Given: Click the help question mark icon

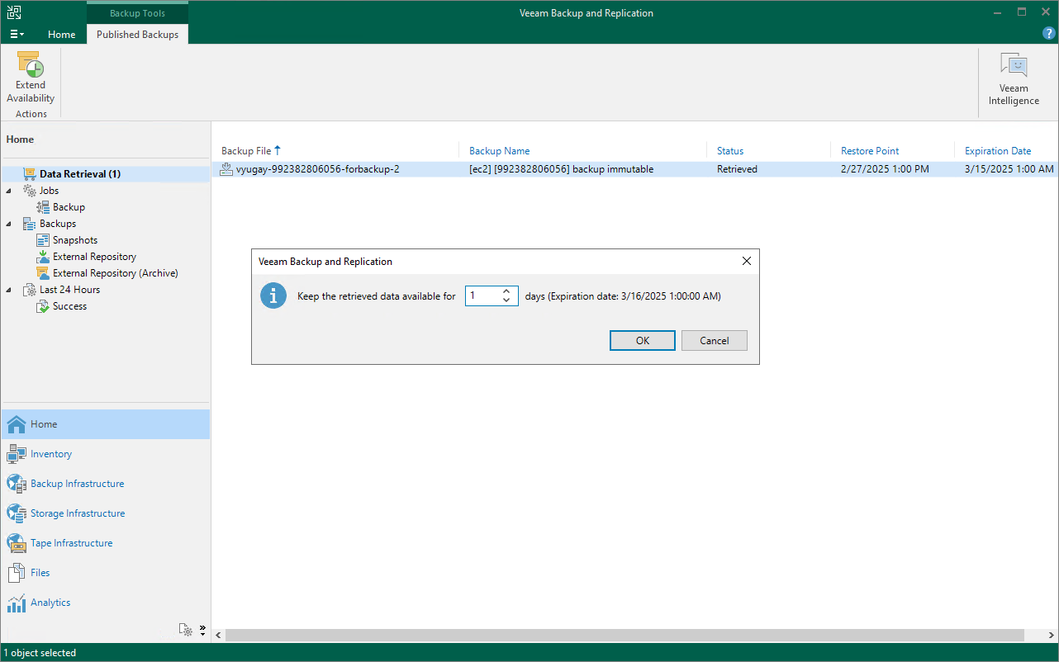Looking at the screenshot, I should (x=1048, y=34).
